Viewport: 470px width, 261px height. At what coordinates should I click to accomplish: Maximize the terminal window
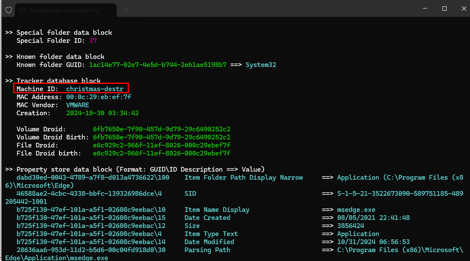(x=444, y=8)
